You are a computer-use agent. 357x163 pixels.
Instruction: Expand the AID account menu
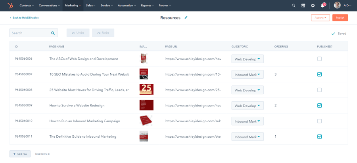(347, 6)
